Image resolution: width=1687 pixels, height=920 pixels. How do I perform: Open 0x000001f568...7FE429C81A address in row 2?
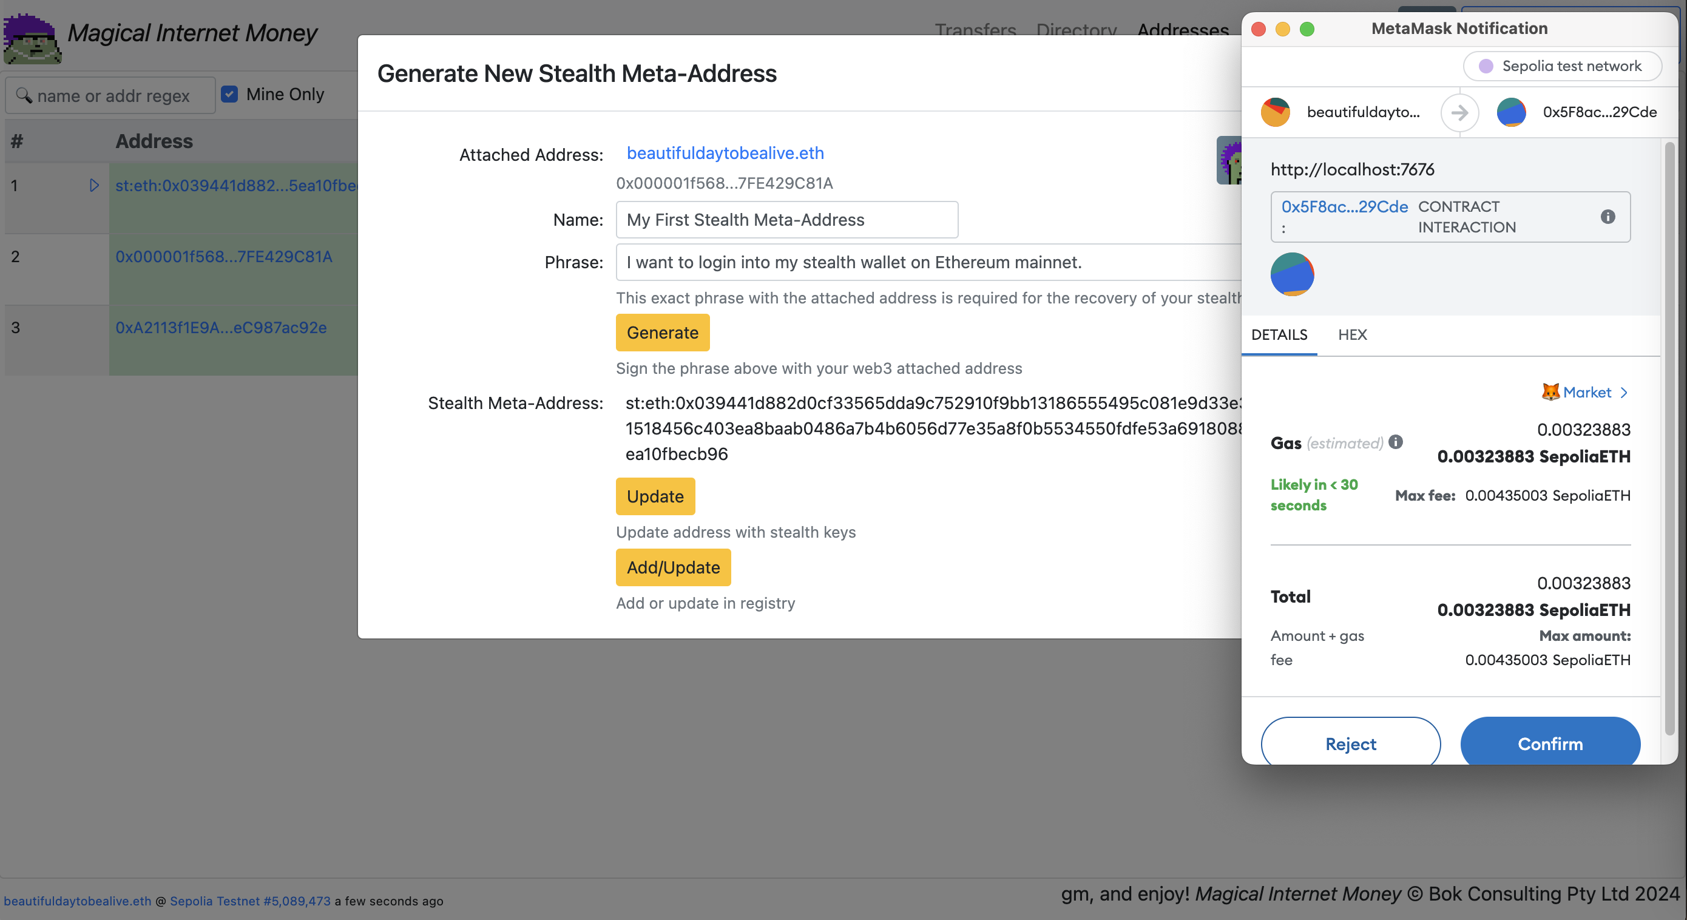point(224,256)
